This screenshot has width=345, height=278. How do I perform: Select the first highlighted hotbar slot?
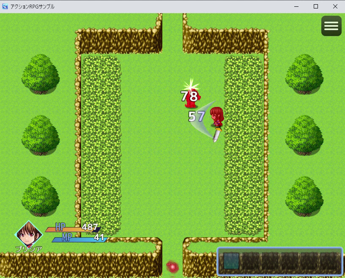231,261
